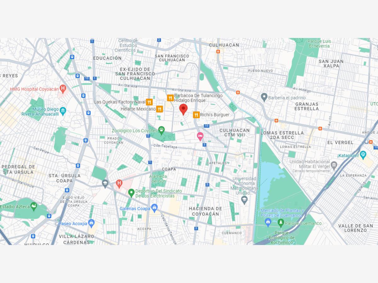The image size is (378, 283).
Task: Open HMG Hospital Coyoacán hospital icon
Action: click(63, 89)
